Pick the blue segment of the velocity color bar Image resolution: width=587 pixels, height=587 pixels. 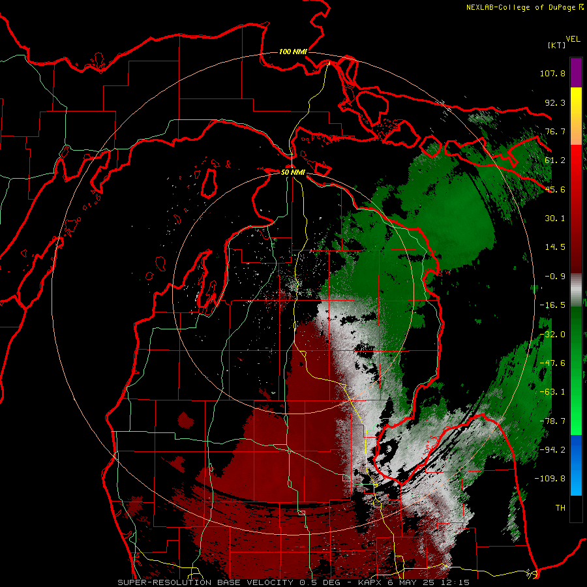pos(576,465)
